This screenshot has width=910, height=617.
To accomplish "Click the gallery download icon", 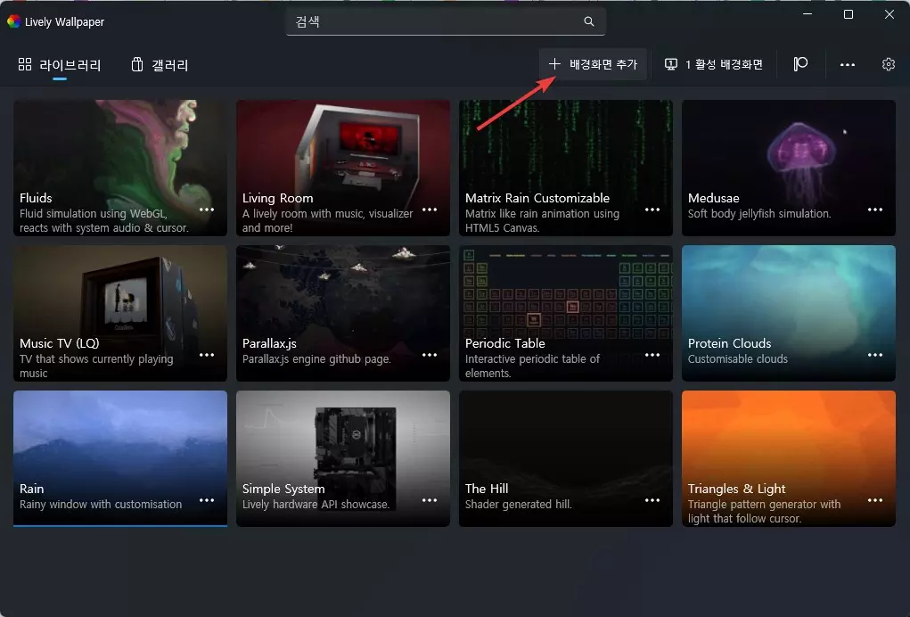I will [x=137, y=63].
